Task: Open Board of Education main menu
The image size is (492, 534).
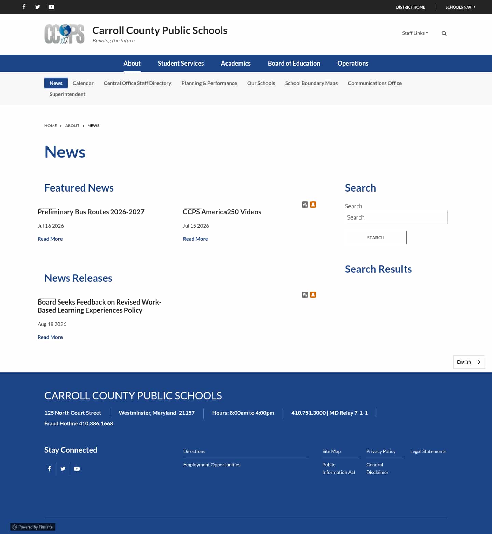Action: tap(294, 63)
